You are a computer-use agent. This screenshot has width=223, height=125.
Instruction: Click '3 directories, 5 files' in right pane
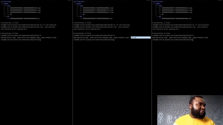point(161,23)
